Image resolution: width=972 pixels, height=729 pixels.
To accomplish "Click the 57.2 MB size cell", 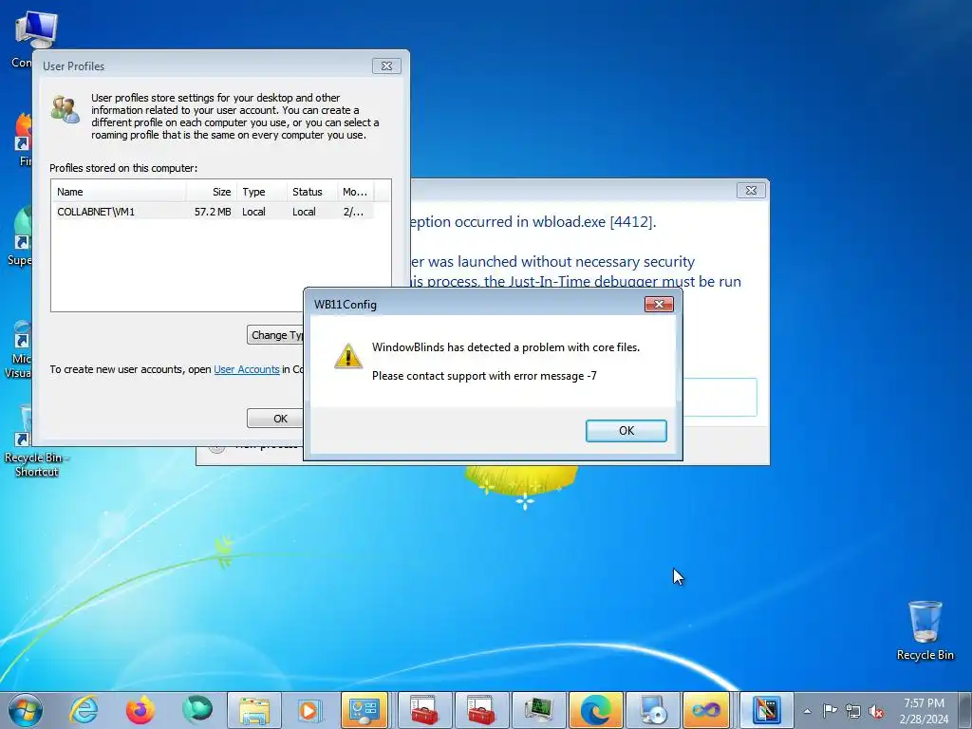I will point(212,212).
